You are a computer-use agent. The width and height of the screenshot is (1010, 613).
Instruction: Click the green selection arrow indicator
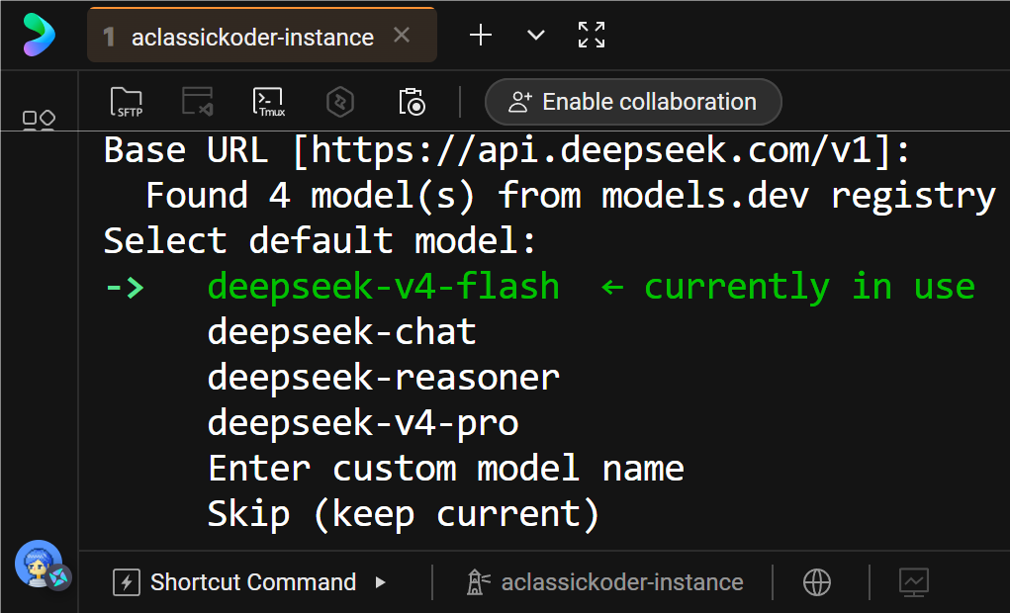pyautogui.click(x=125, y=287)
